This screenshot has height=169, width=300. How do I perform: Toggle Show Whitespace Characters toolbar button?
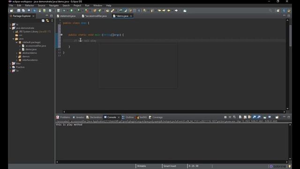tap(139, 10)
